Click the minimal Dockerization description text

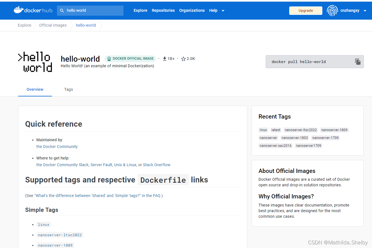(x=107, y=66)
